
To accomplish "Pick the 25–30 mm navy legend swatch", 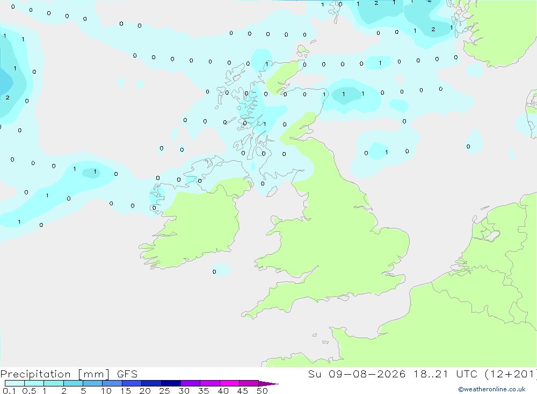I will [x=171, y=383].
